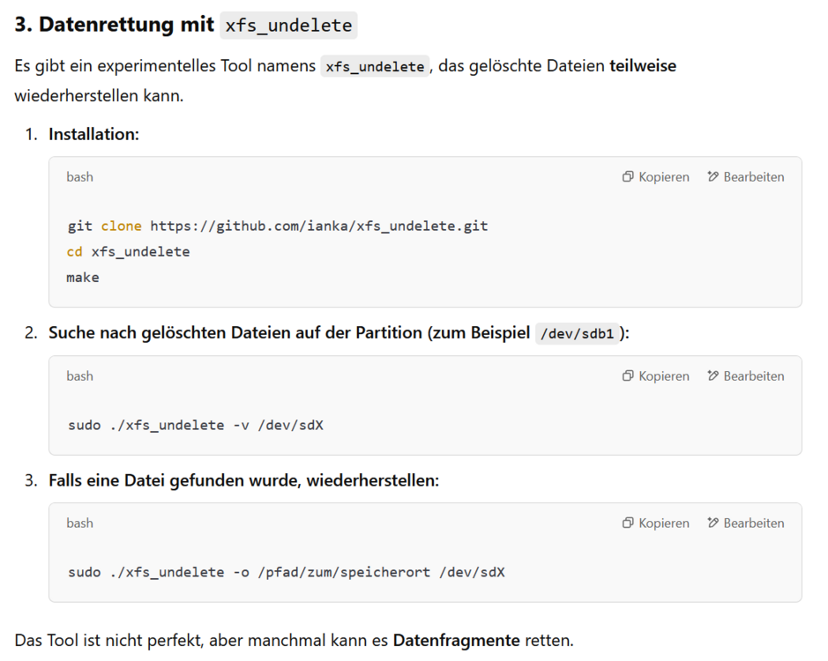Click Kopieren label for sudo -v command
The height and width of the screenshot is (661, 828).
point(664,376)
